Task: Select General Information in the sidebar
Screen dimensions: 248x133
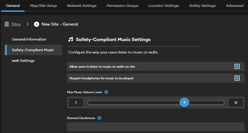Action: (29, 39)
